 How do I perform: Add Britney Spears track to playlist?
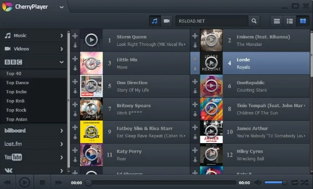tap(75, 104)
